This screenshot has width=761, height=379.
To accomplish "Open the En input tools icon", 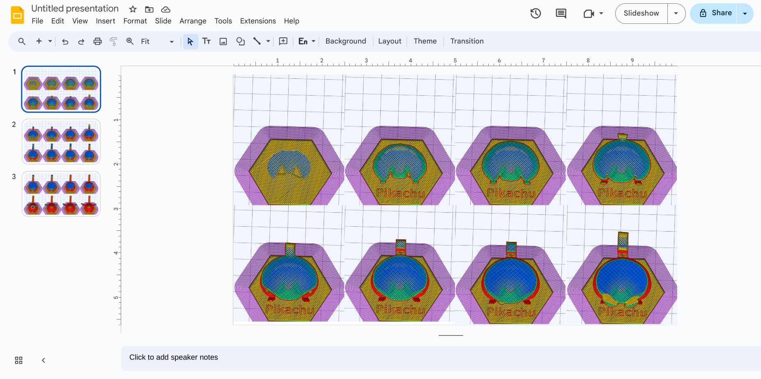I will pos(303,41).
